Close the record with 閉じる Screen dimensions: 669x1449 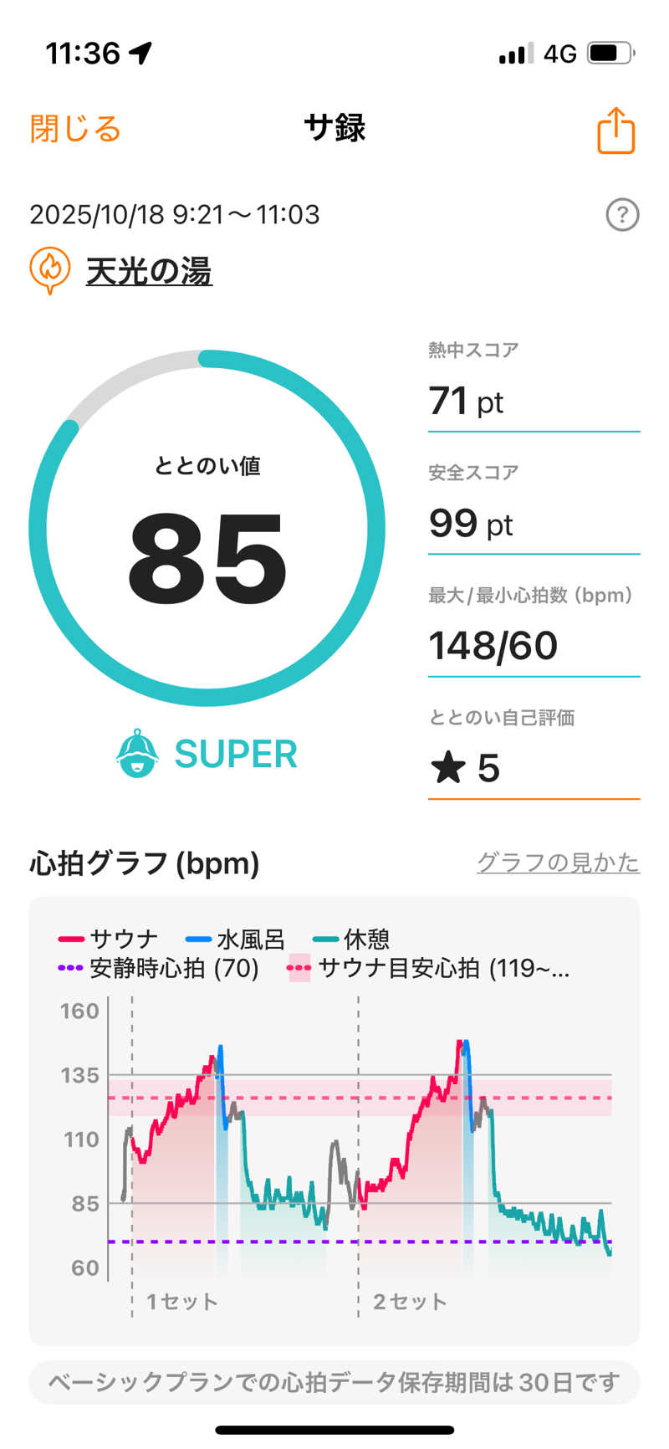(75, 129)
